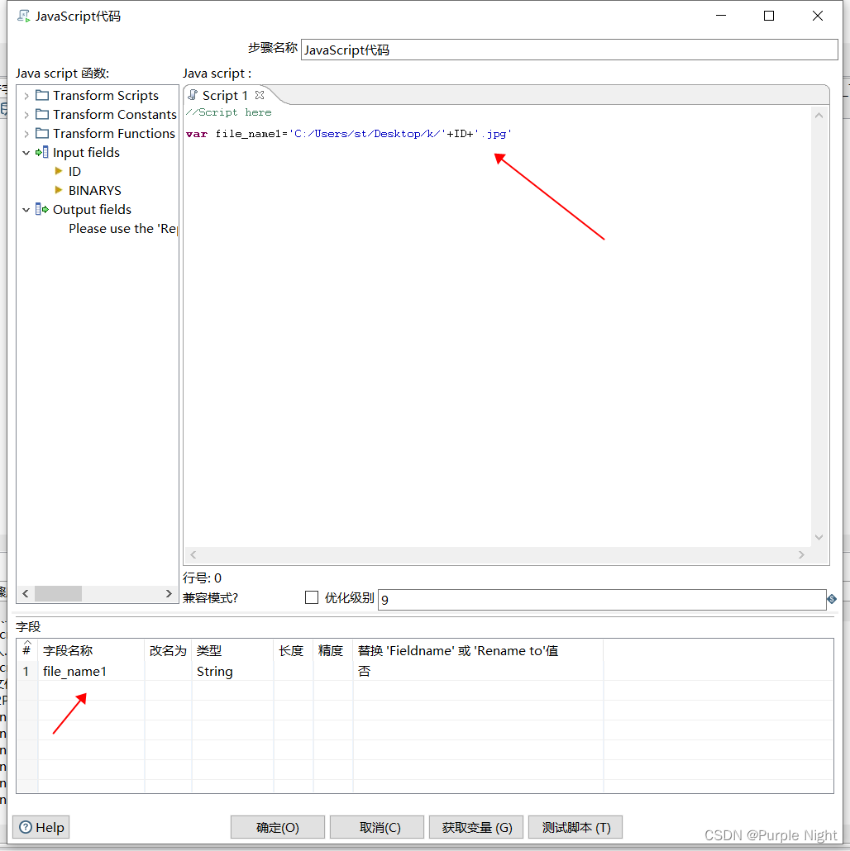Screen dimensions: 850x851
Task: Click the Transform Functions folder icon
Action: (42, 133)
